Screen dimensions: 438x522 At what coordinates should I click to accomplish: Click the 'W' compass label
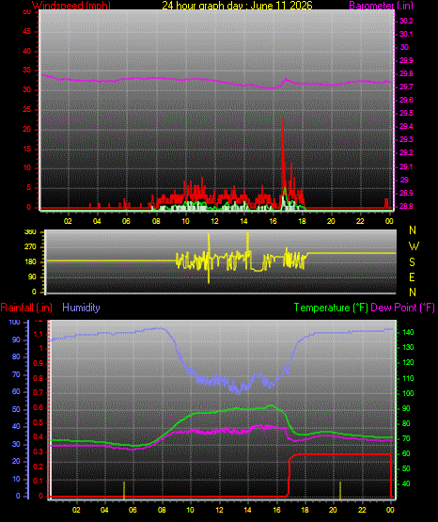point(414,246)
